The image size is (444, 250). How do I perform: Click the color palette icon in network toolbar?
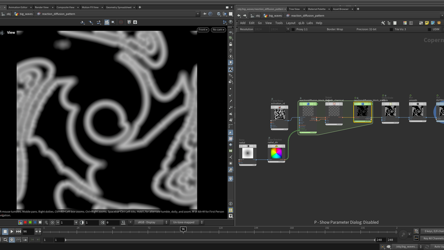tap(405, 23)
